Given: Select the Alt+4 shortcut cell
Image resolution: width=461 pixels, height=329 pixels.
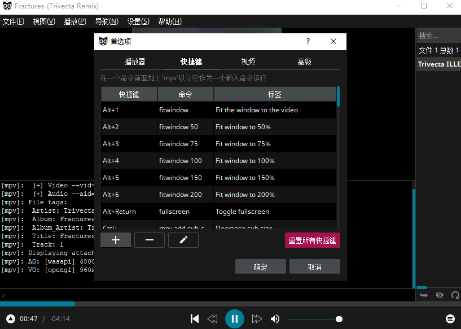Looking at the screenshot, I should (129, 160).
